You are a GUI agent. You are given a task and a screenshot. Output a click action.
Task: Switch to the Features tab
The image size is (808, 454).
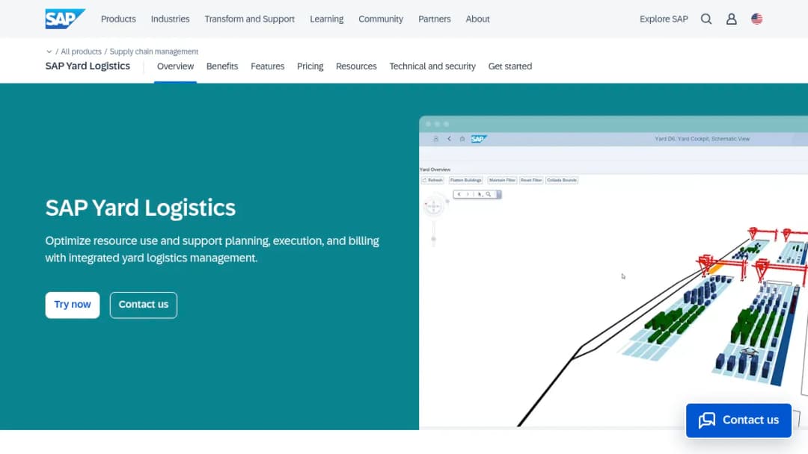(267, 66)
